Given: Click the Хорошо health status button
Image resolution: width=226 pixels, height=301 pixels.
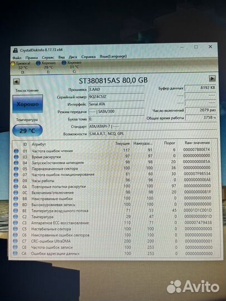Looking at the screenshot, I should coord(28,104).
